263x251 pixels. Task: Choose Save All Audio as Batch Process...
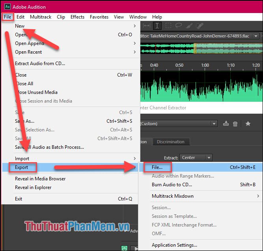pyautogui.click(x=71, y=147)
